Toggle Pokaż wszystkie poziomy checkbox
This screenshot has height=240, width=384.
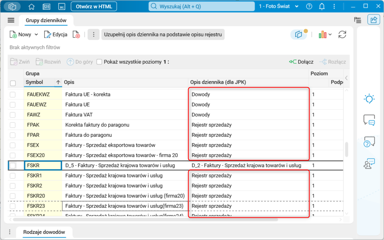pos(99,62)
